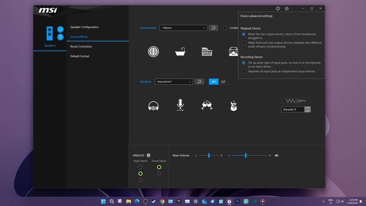Open Sound Effects page
This screenshot has width=366, height=206.
tap(79, 37)
